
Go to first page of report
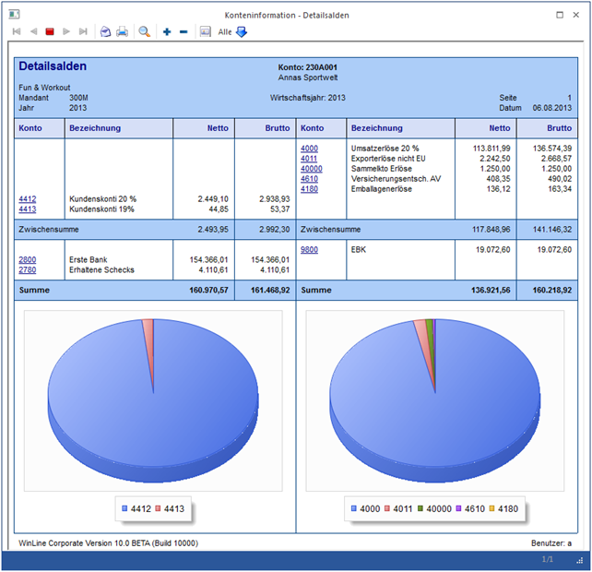(17, 31)
